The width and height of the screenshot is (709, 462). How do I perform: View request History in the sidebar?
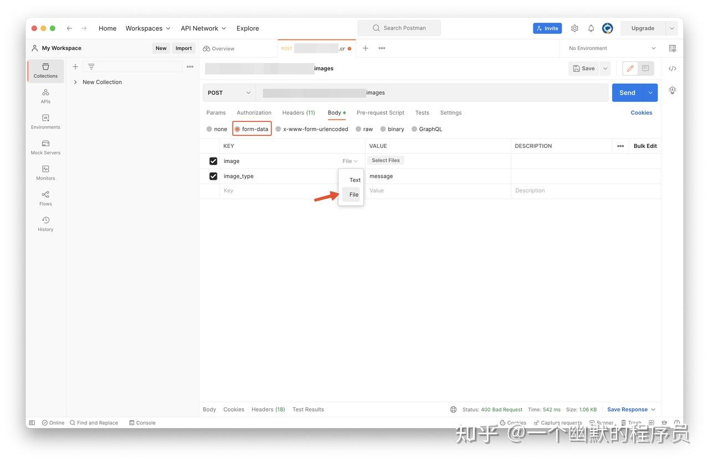(x=45, y=223)
